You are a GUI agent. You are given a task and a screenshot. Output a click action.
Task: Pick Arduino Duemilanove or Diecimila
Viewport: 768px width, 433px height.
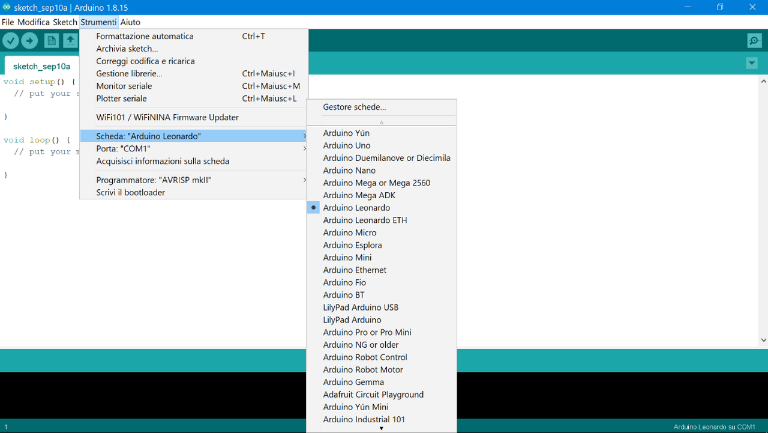pyautogui.click(x=382, y=158)
